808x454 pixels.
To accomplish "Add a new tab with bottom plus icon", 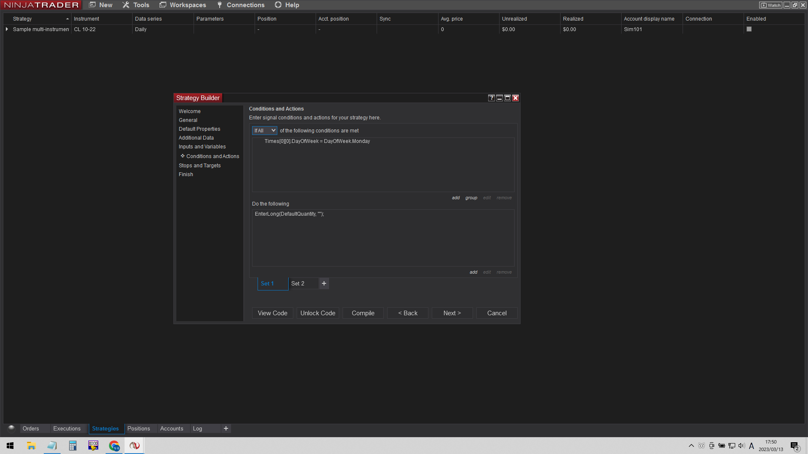I will point(226,428).
